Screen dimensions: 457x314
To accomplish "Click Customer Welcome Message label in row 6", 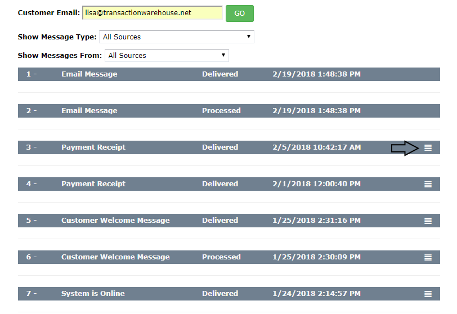I will (115, 257).
